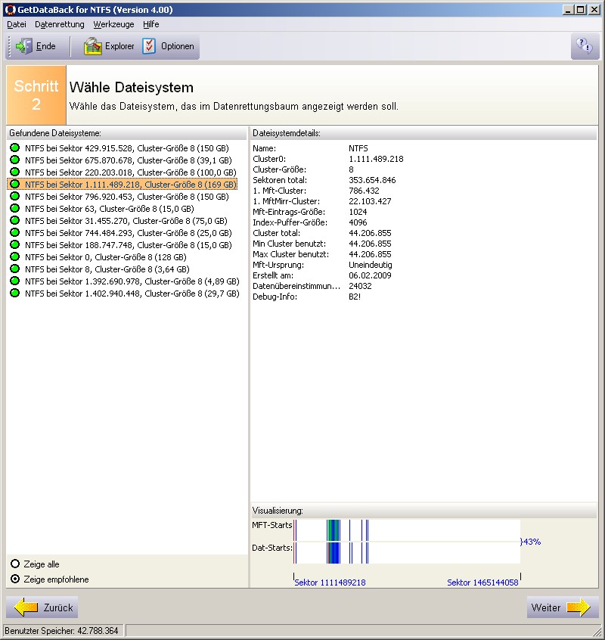Click green status dot of the 3,64 GB entry
This screenshot has width=605, height=640.
(x=14, y=269)
